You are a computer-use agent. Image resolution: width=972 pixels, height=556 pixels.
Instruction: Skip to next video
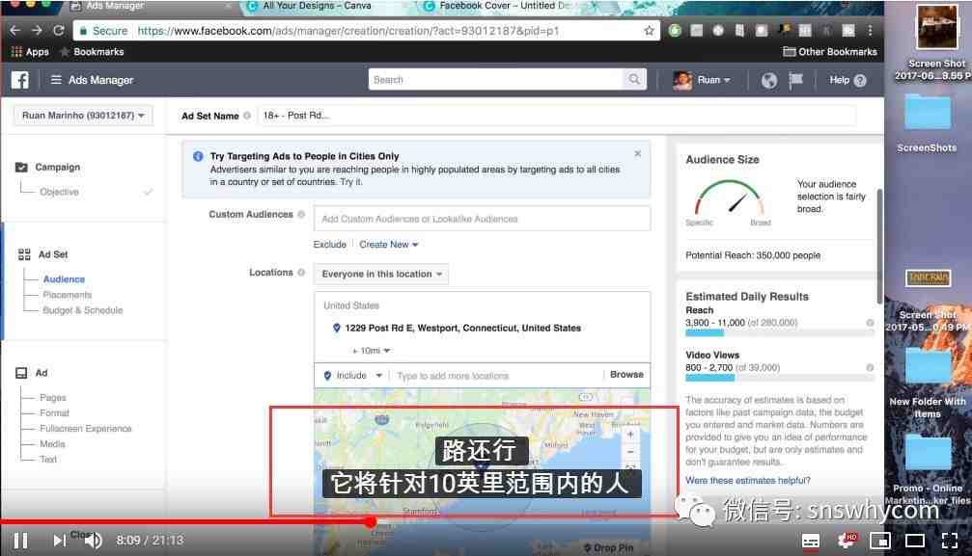59,541
